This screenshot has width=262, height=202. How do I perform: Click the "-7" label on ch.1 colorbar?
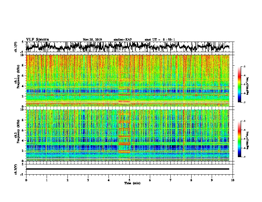(x=244, y=102)
